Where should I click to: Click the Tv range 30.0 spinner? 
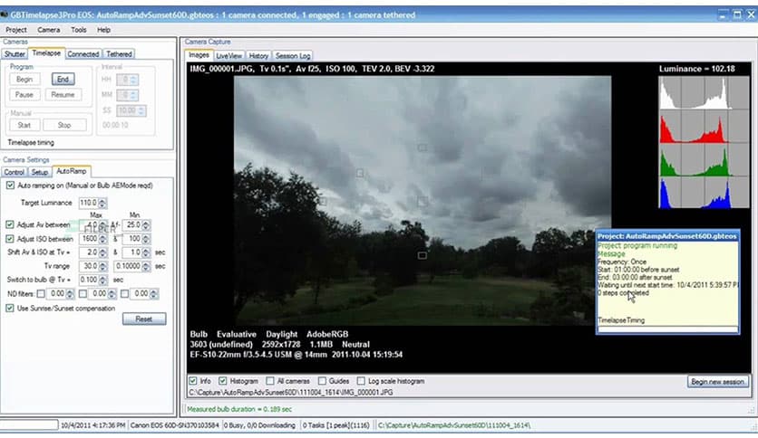(102, 266)
